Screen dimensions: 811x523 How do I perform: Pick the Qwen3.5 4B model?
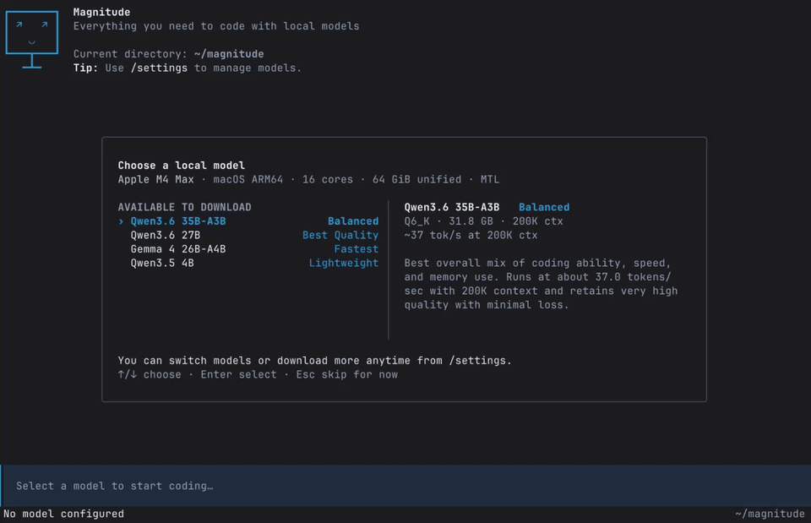coord(248,264)
